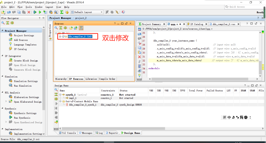Collapse the synth_1 run in Design Runs
The image size is (266, 143).
tap(60, 95)
